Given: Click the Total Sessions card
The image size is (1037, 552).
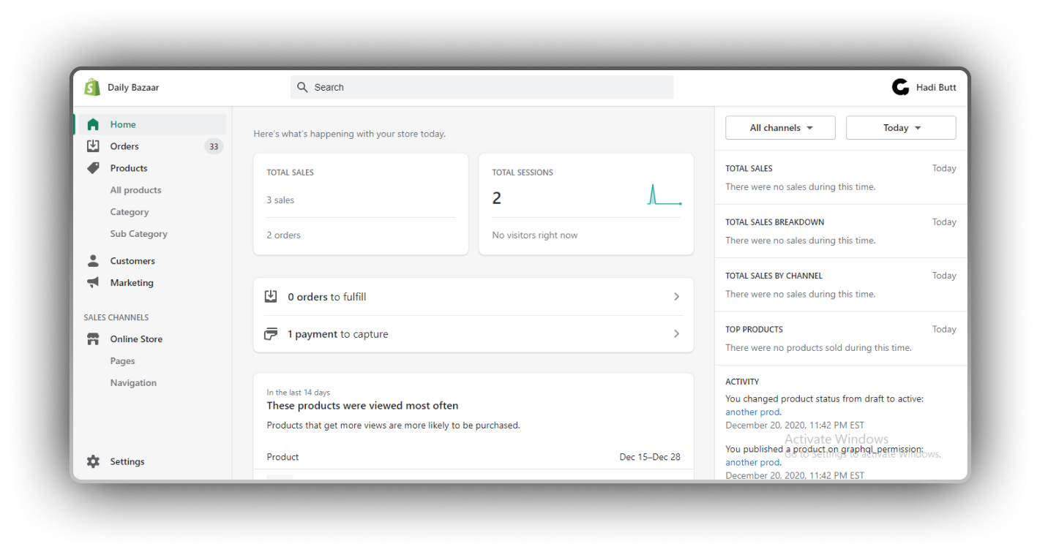Looking at the screenshot, I should pyautogui.click(x=585, y=204).
